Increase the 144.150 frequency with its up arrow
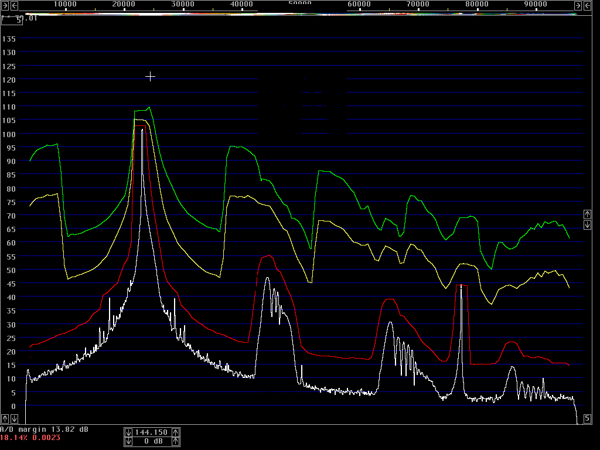 point(175,432)
